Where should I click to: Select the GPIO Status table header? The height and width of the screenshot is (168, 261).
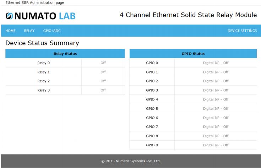coord(193,54)
